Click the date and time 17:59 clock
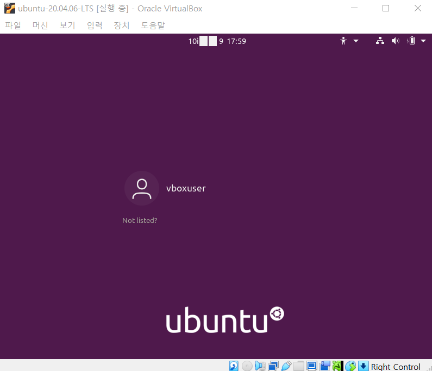 pyautogui.click(x=217, y=41)
